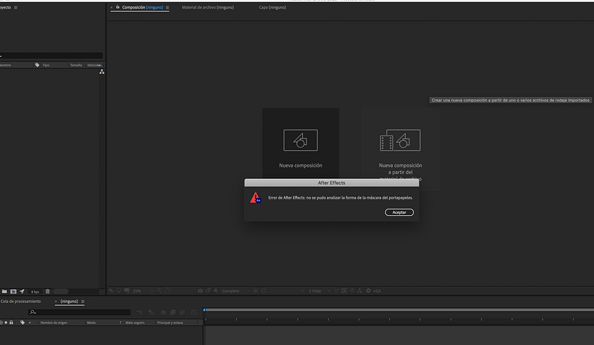
Task: Create a new composition from Proyecto footer icon
Action: click(x=13, y=291)
